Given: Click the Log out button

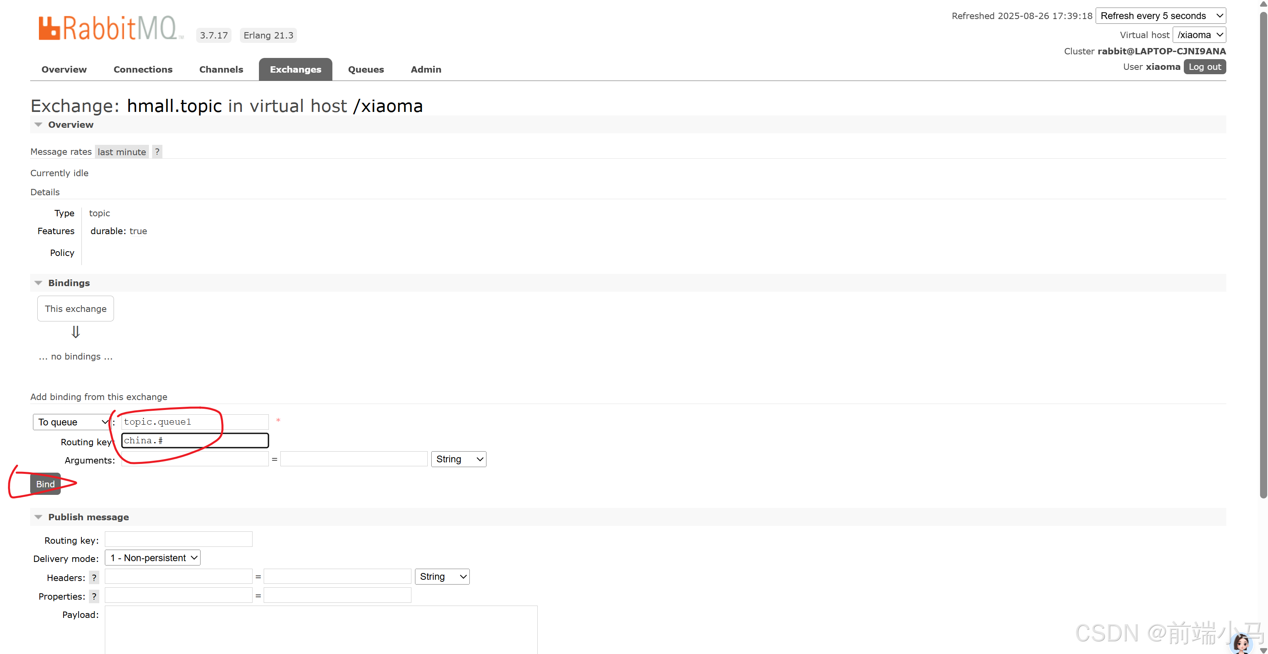Looking at the screenshot, I should 1204,67.
